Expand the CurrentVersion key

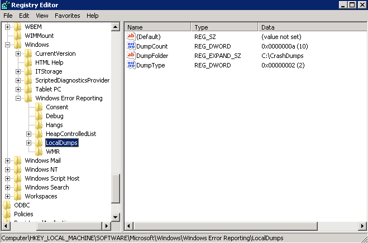[x=18, y=54]
